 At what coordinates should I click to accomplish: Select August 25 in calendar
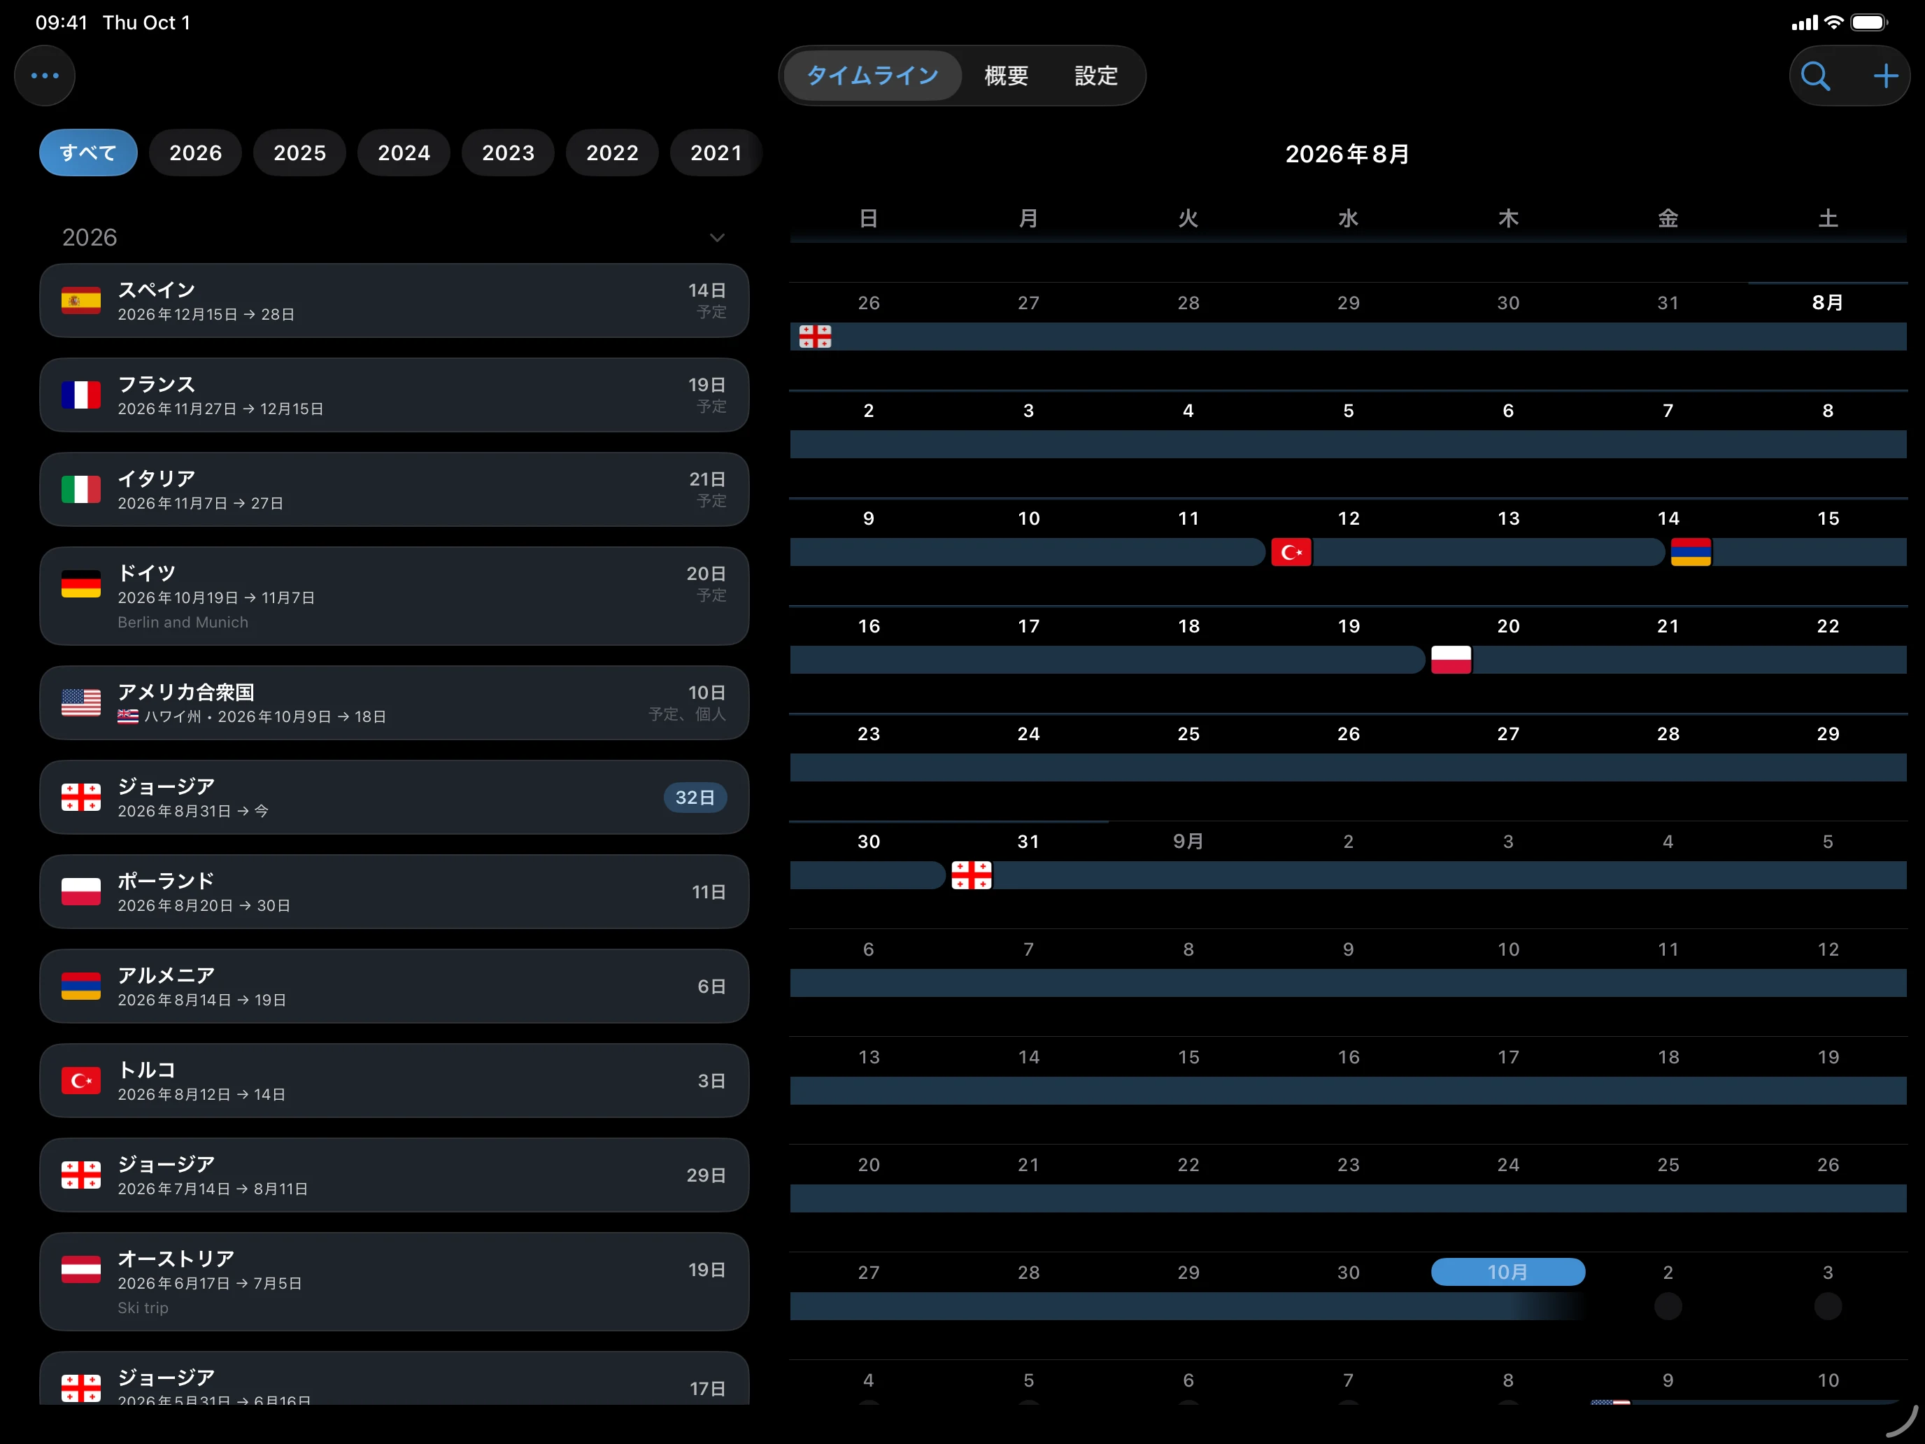click(x=1188, y=734)
